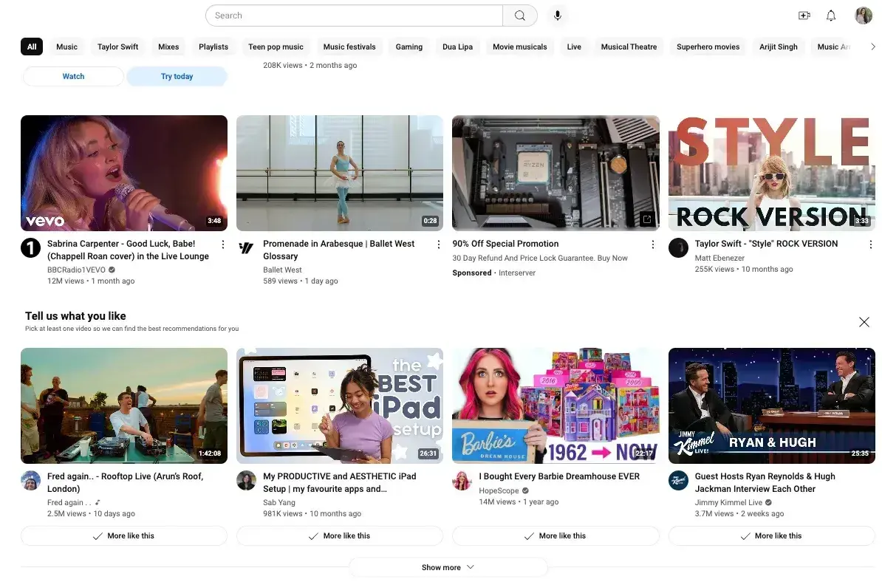Open 90% Off Special Promotion ad title
The height and width of the screenshot is (582, 882).
[x=505, y=244]
